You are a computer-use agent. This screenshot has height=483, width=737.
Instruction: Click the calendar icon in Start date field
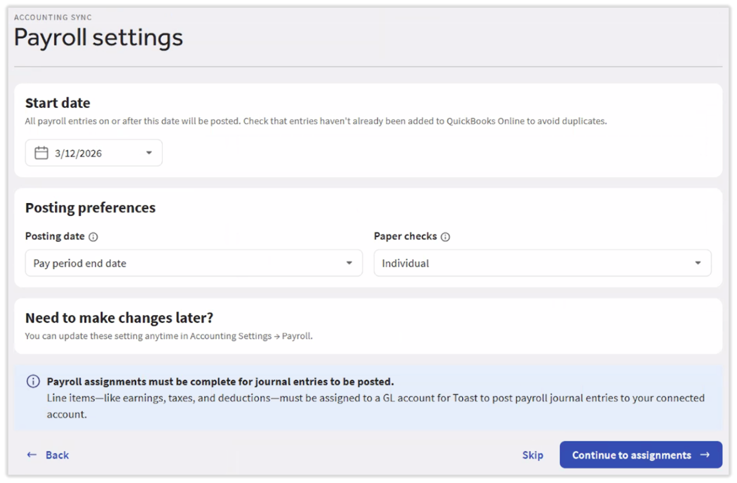click(41, 153)
